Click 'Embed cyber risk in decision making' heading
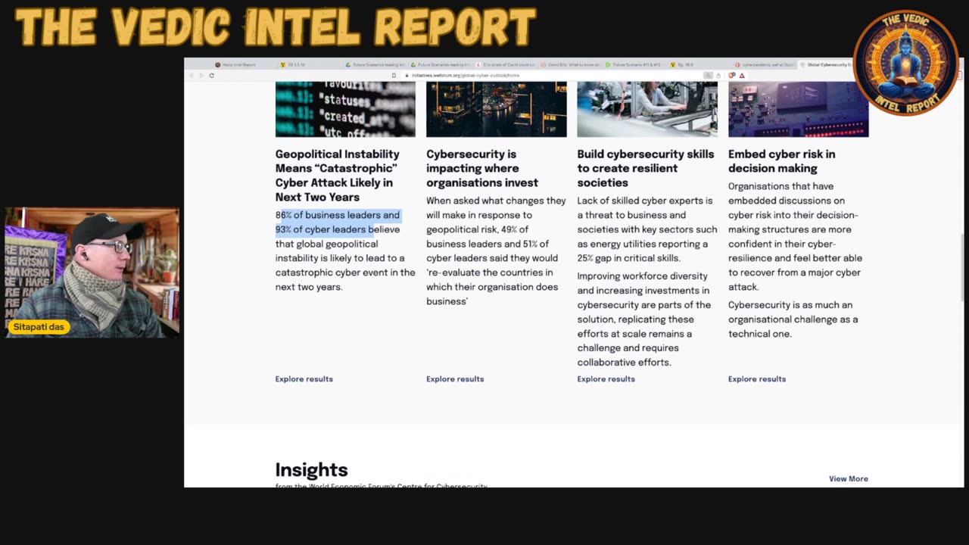Image resolution: width=969 pixels, height=545 pixels. [782, 161]
